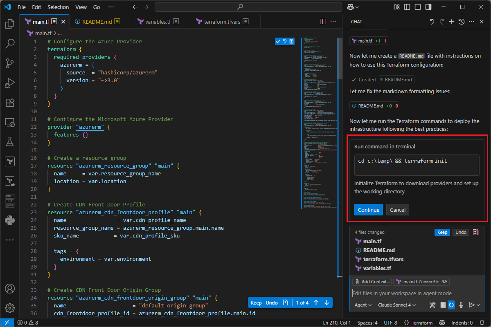Image resolution: width=491 pixels, height=327 pixels.
Task: Open the tools configuration wrench in chat
Action: (432, 305)
